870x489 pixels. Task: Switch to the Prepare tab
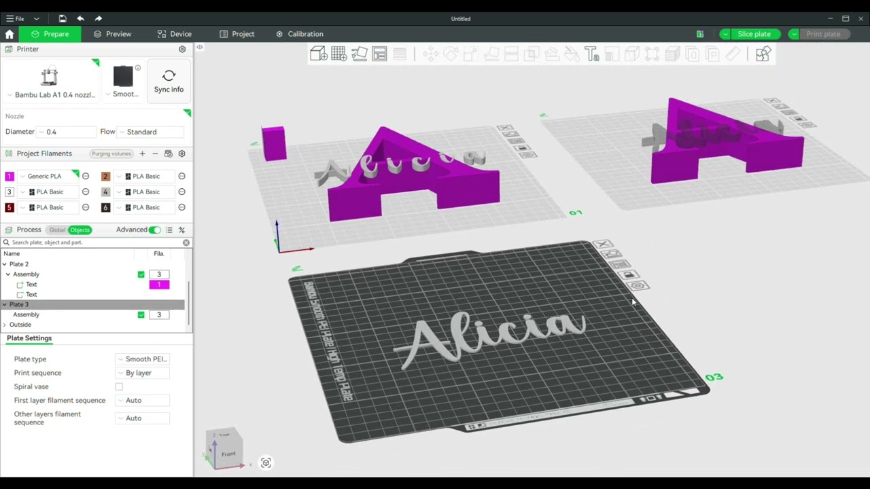50,34
